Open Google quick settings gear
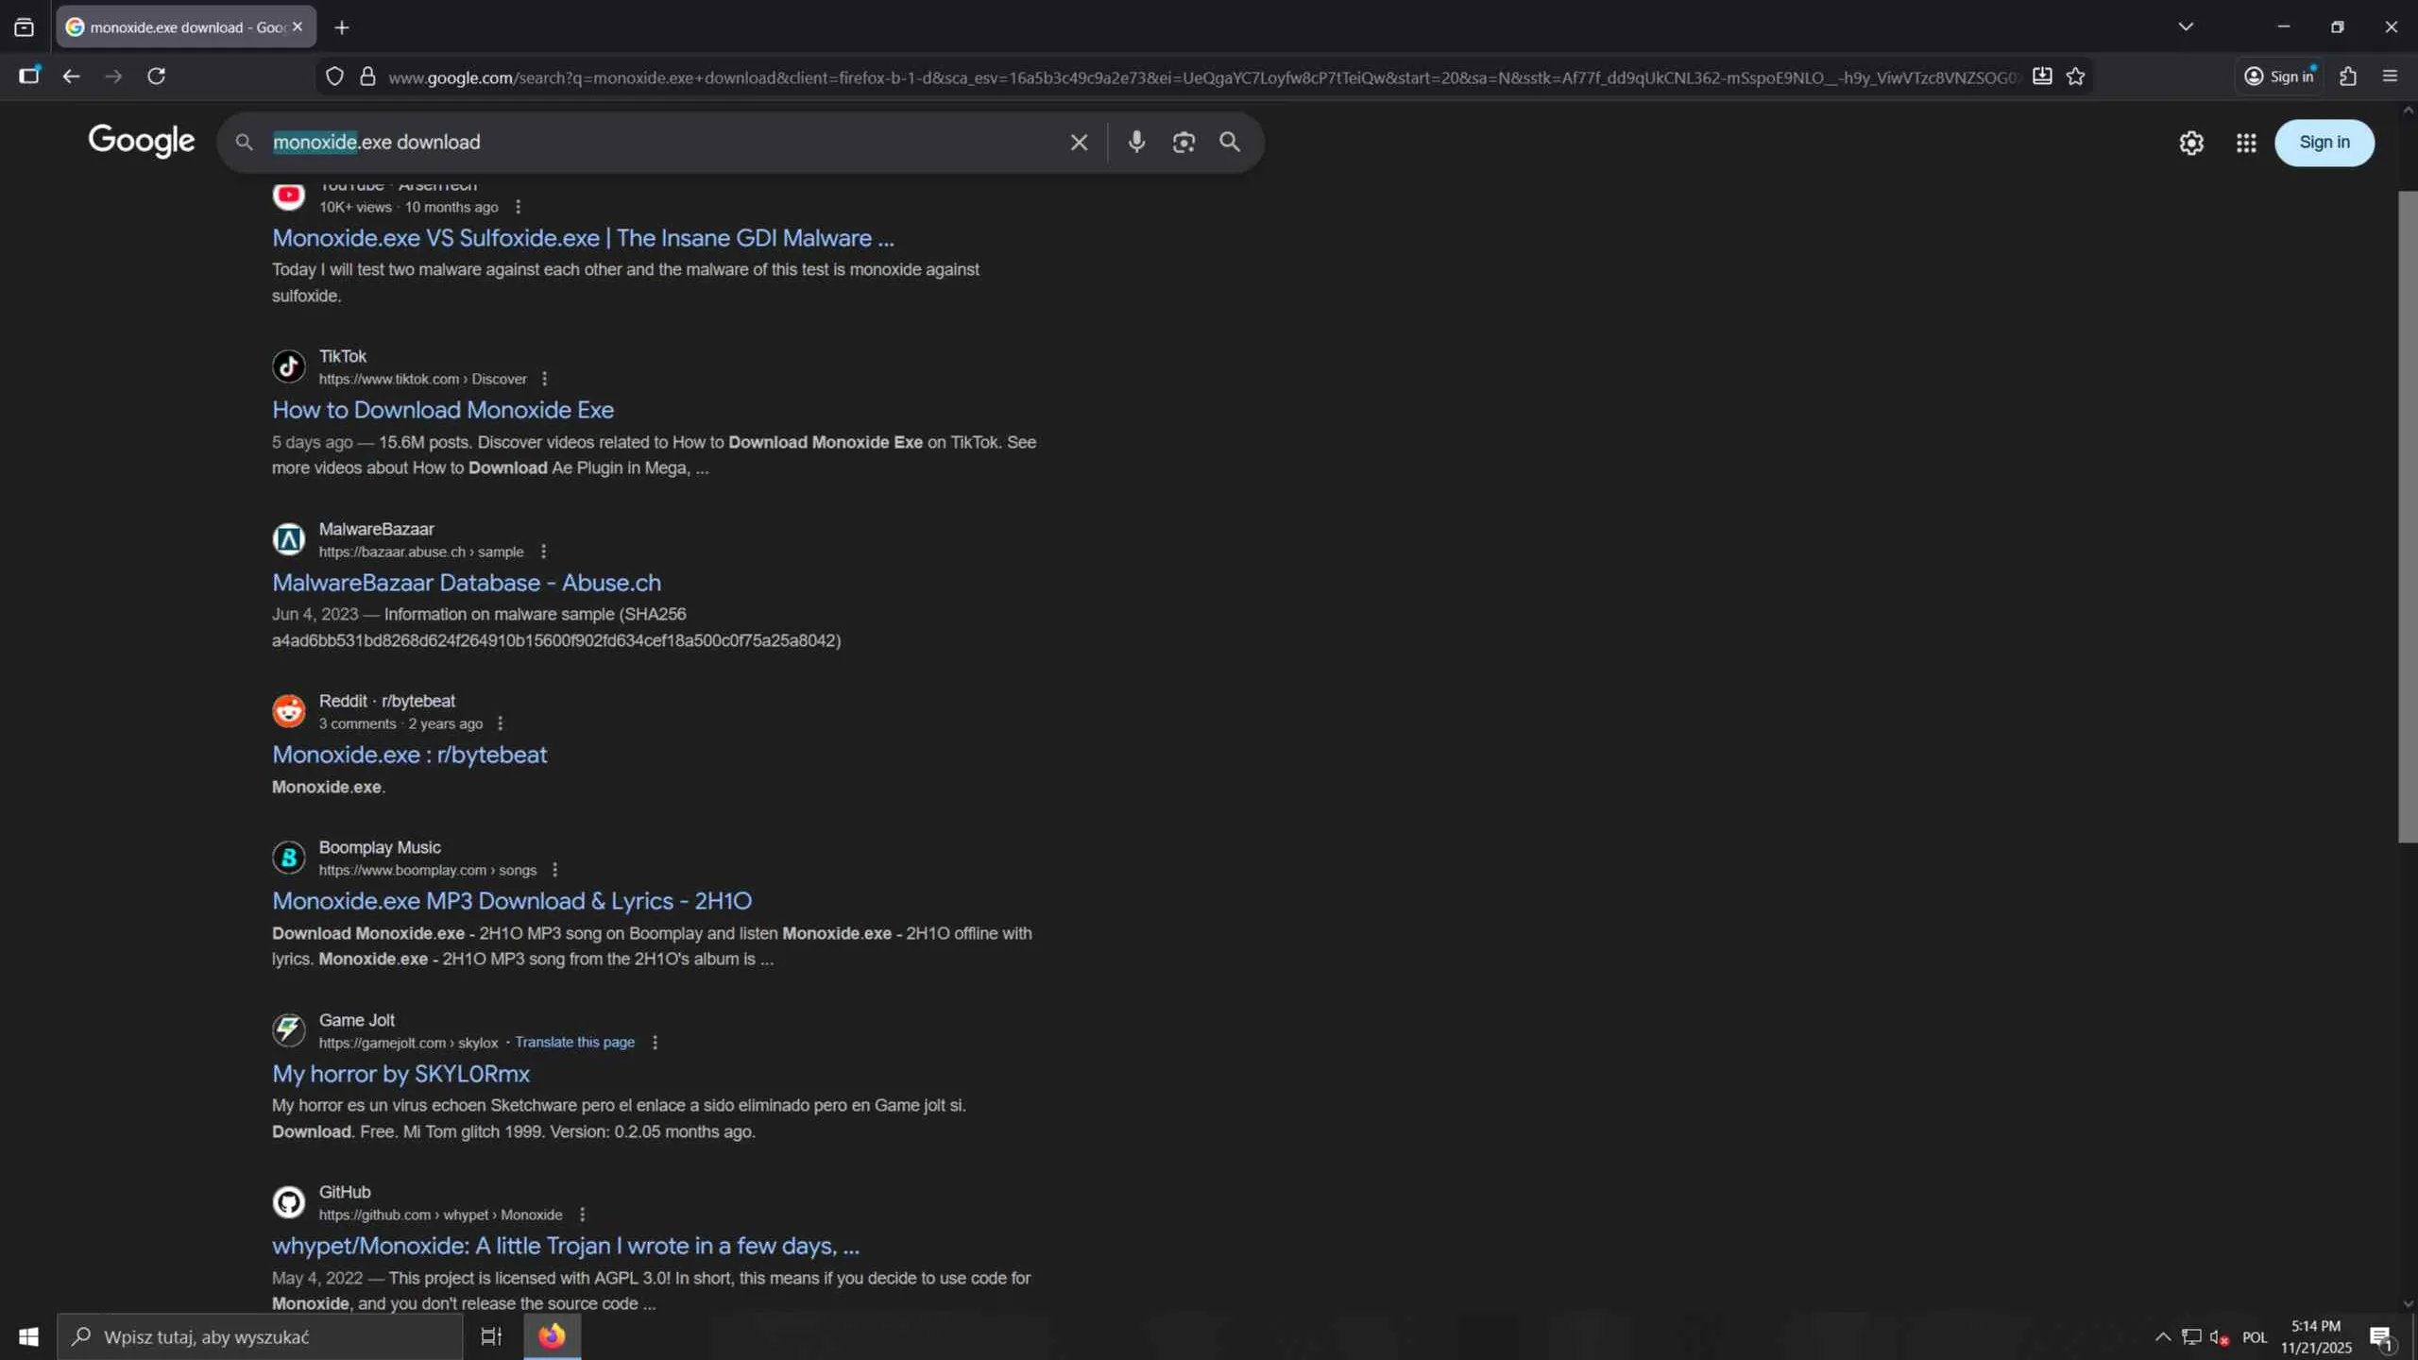 (x=2191, y=143)
